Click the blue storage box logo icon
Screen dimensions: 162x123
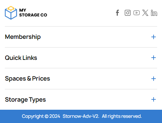tap(11, 13)
